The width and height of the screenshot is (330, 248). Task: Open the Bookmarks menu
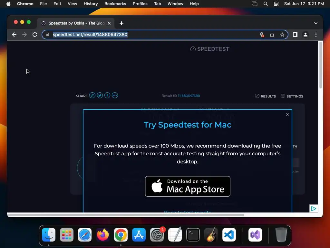point(115,4)
